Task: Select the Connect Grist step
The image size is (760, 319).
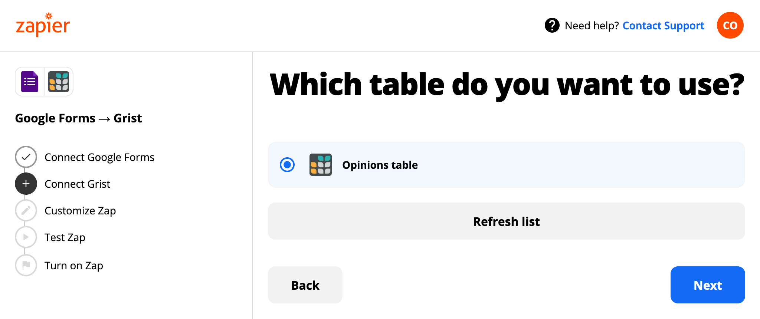Action: coord(77,184)
